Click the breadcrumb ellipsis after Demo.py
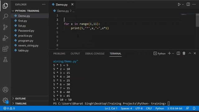This screenshot has height=112, width=199. 73,11
